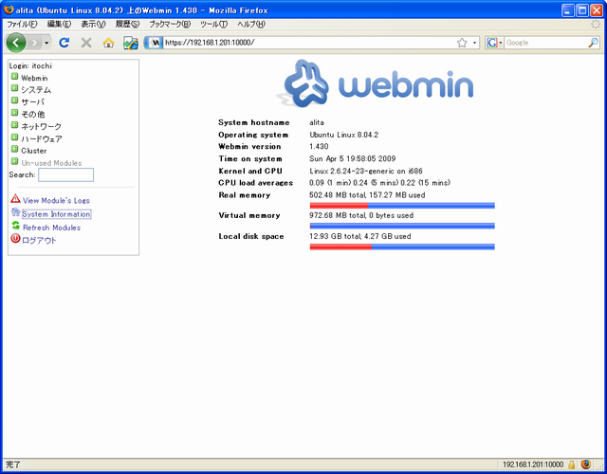Click the Forward navigation arrow
Viewport: 607px width, 474px height.
click(x=34, y=43)
